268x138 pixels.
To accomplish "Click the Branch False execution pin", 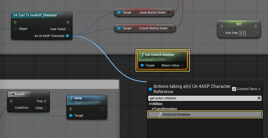I will coord(45,108).
